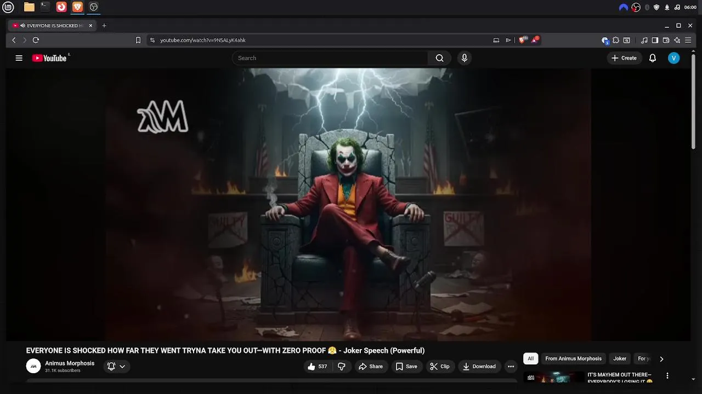Image resolution: width=702 pixels, height=394 pixels.
Task: Toggle the browser sidebar panel
Action: (655, 40)
